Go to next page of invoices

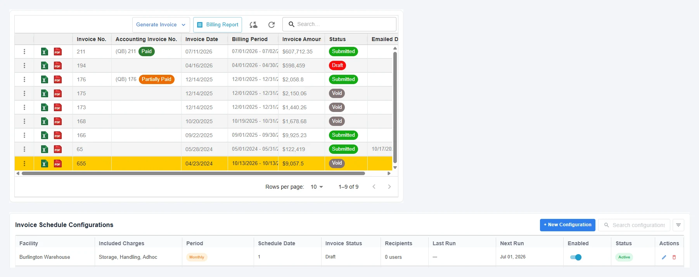click(x=389, y=187)
